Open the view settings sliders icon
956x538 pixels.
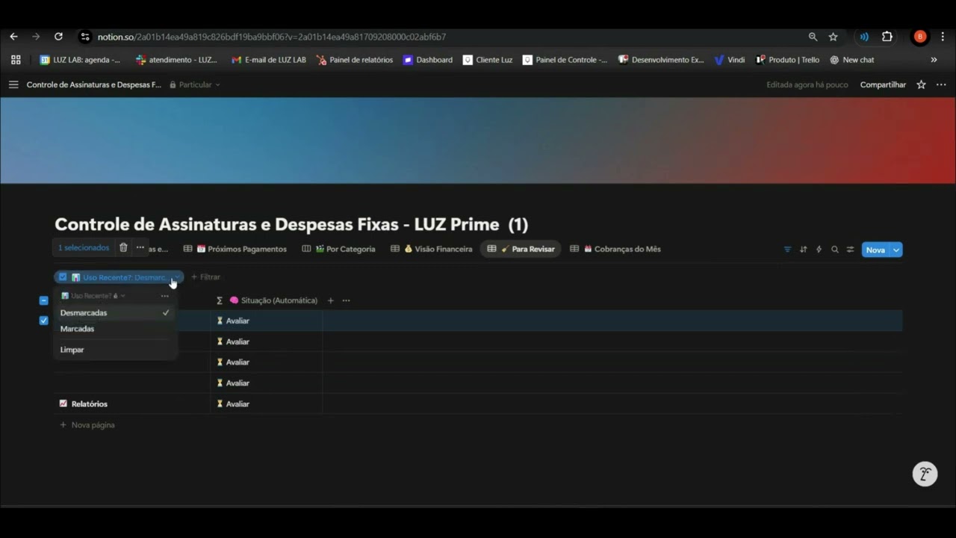(x=850, y=250)
